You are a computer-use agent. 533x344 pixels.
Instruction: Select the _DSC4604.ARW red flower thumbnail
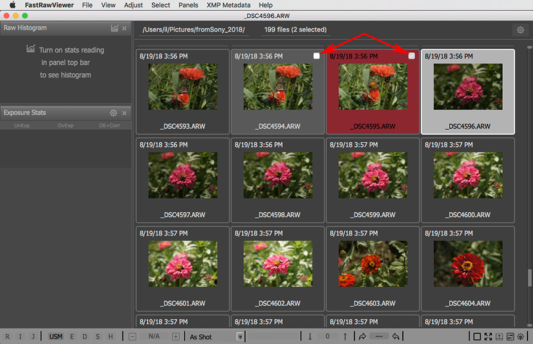[468, 263]
